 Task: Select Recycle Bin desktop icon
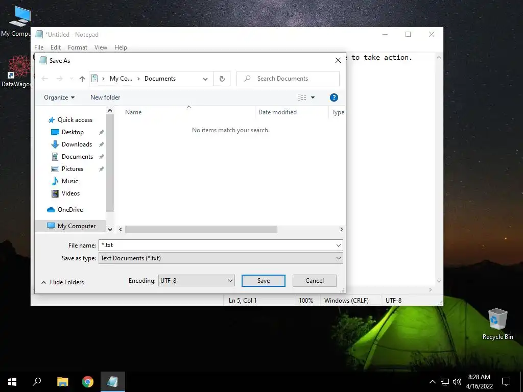pos(497,324)
